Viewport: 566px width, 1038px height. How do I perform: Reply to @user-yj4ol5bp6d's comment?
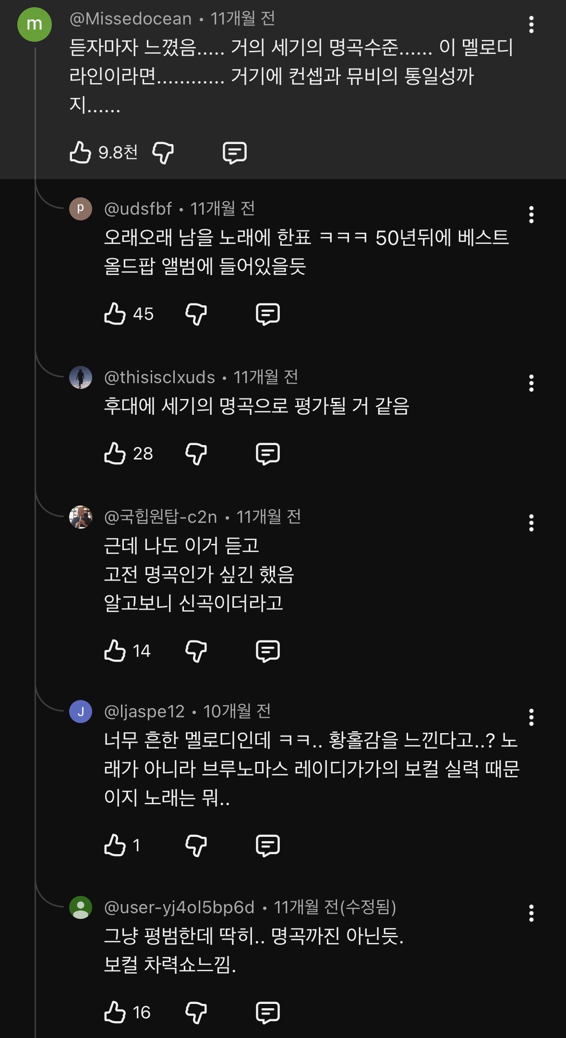(x=267, y=1013)
